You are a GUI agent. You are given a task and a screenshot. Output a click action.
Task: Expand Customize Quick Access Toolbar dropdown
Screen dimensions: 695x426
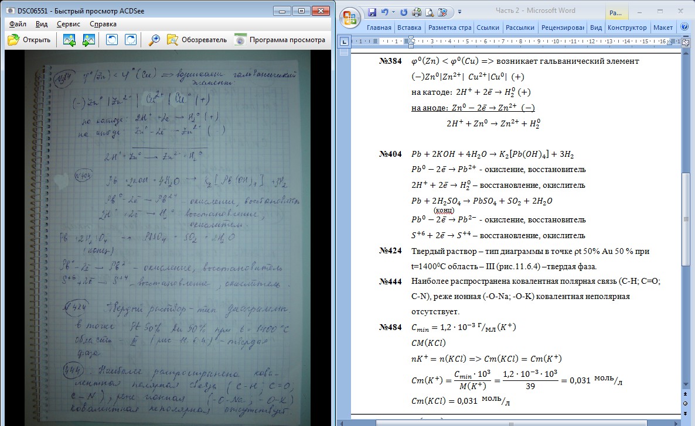click(459, 12)
